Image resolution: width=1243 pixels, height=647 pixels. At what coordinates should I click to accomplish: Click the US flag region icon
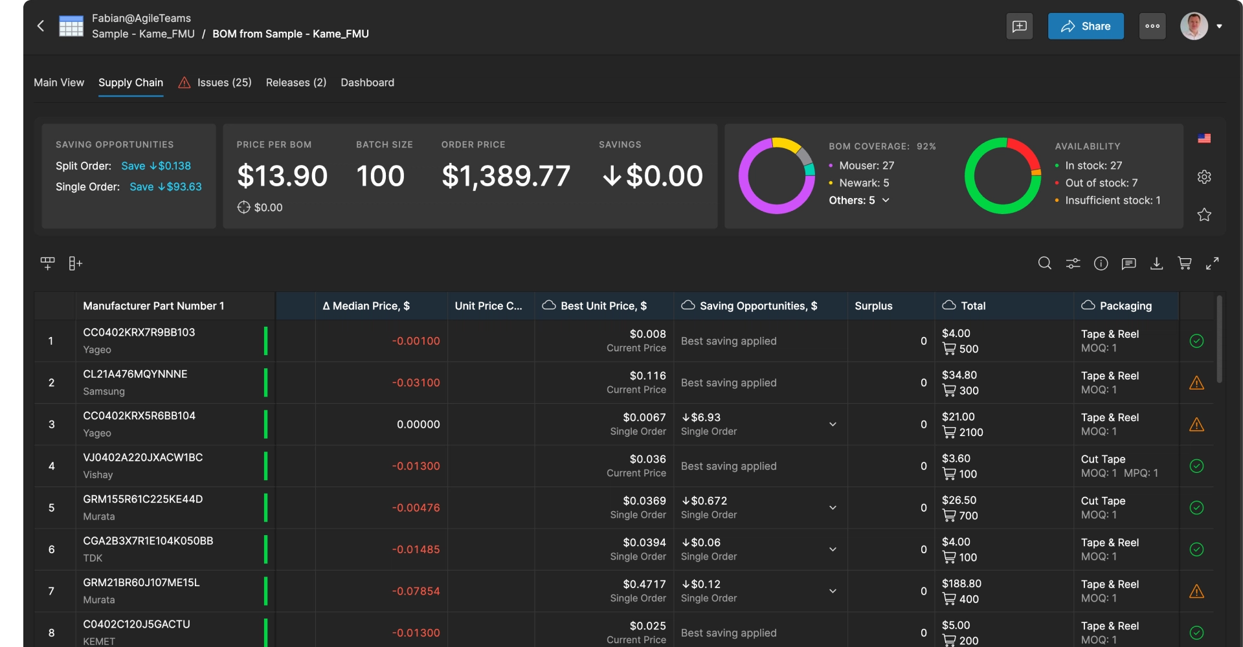pyautogui.click(x=1204, y=138)
